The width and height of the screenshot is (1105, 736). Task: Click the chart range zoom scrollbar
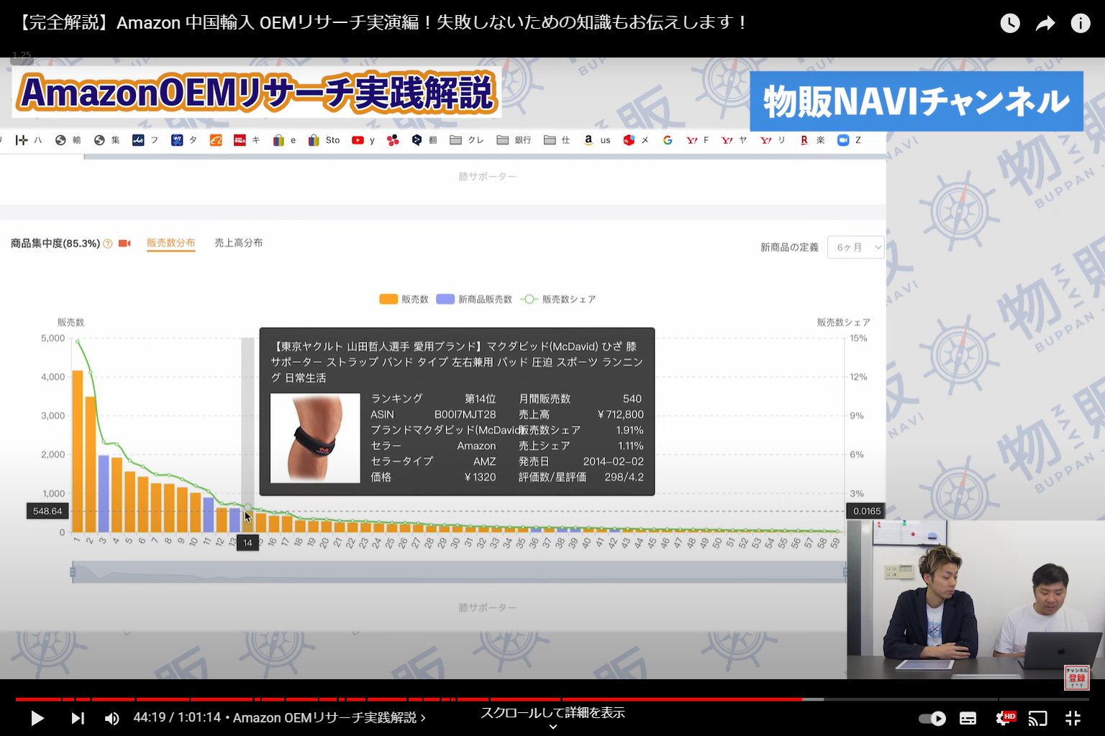coord(459,572)
